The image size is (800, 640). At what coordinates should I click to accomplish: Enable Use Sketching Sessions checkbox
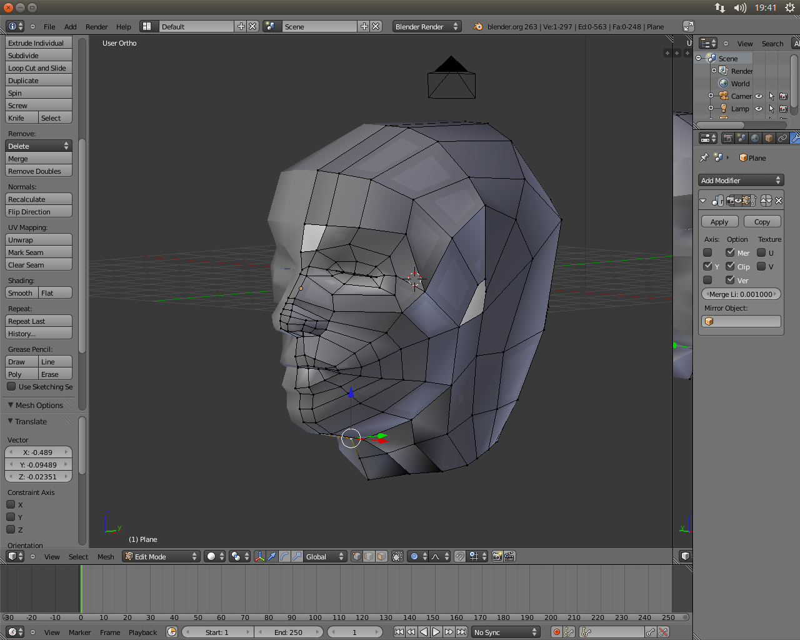(11, 386)
